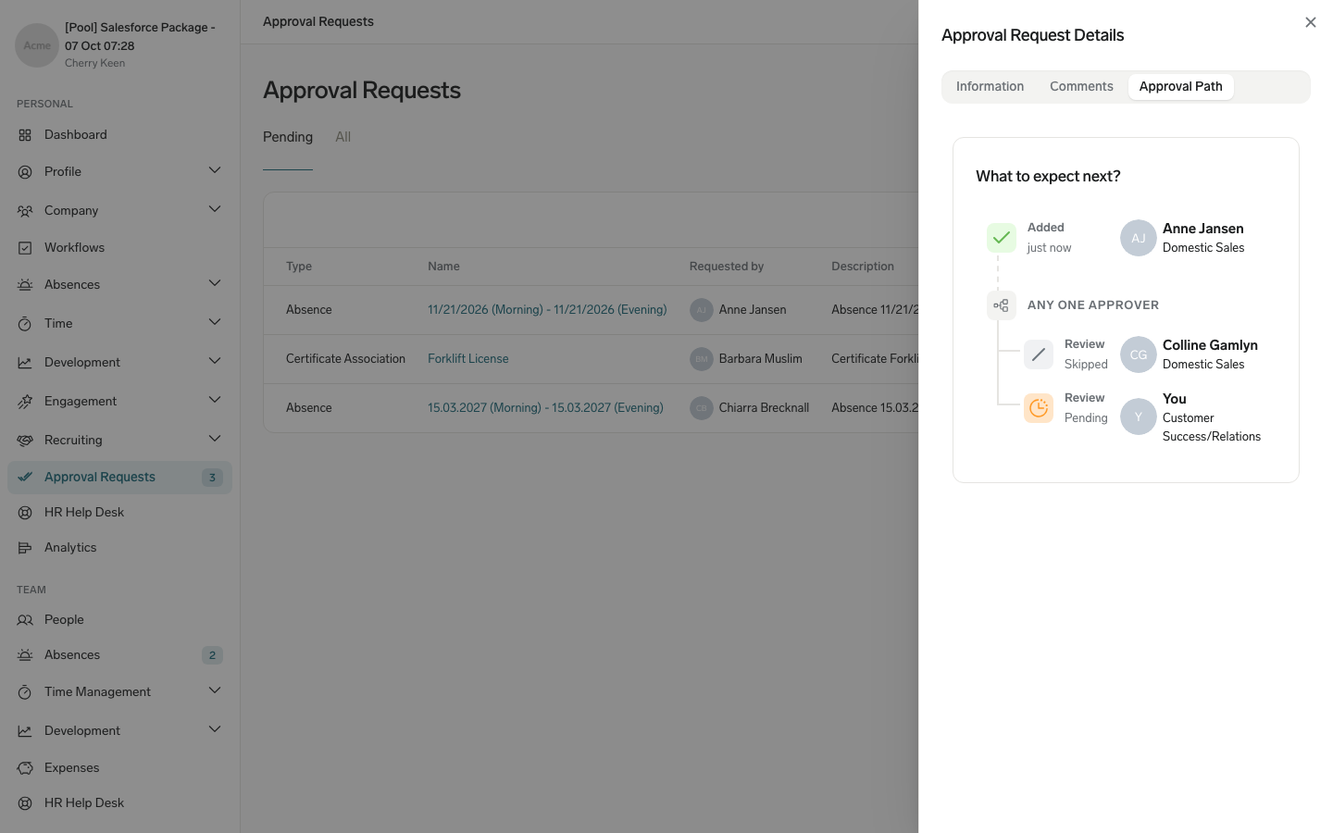Image resolution: width=1333 pixels, height=833 pixels.
Task: Expand the Engagement chevron
Action: coord(215,400)
